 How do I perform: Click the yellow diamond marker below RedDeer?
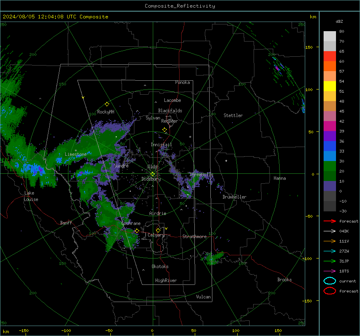tap(164, 130)
